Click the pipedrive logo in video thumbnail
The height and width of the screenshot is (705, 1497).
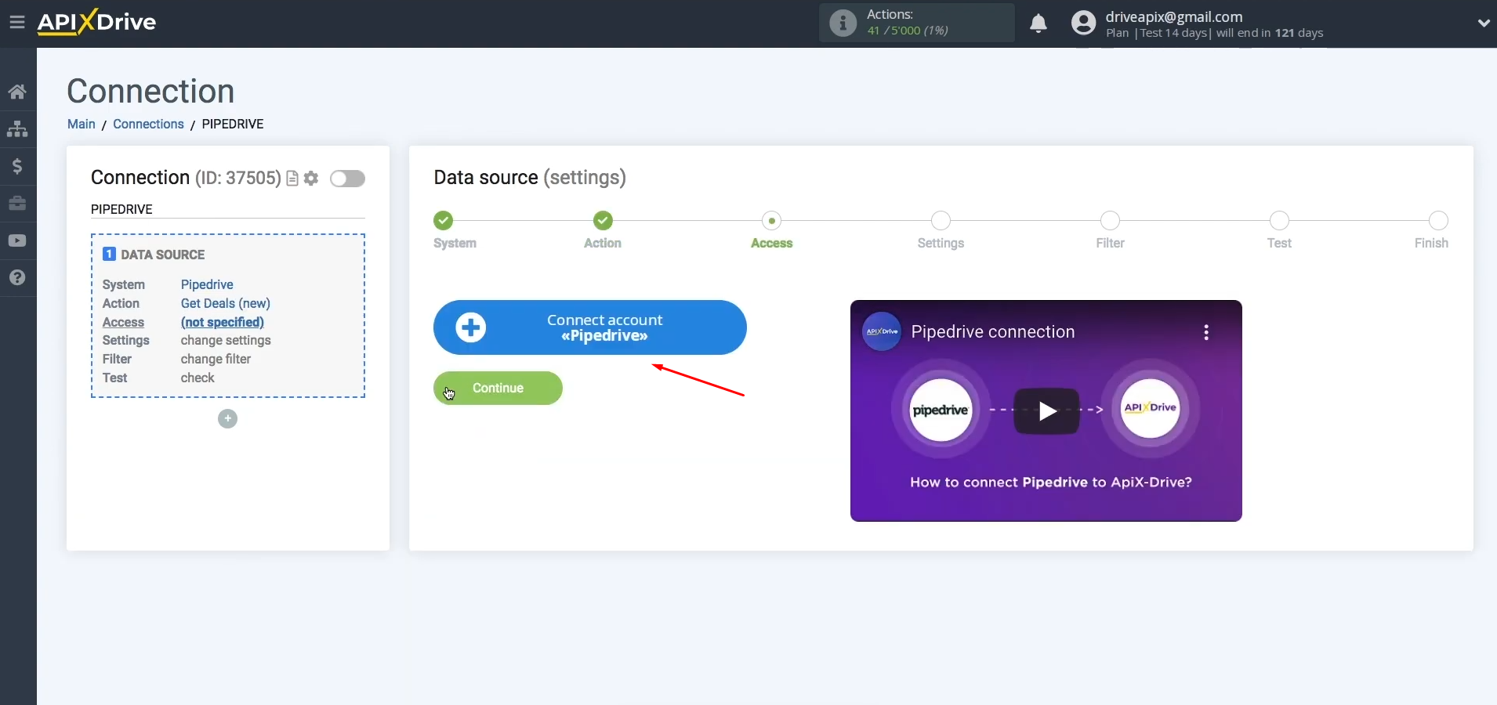point(941,410)
